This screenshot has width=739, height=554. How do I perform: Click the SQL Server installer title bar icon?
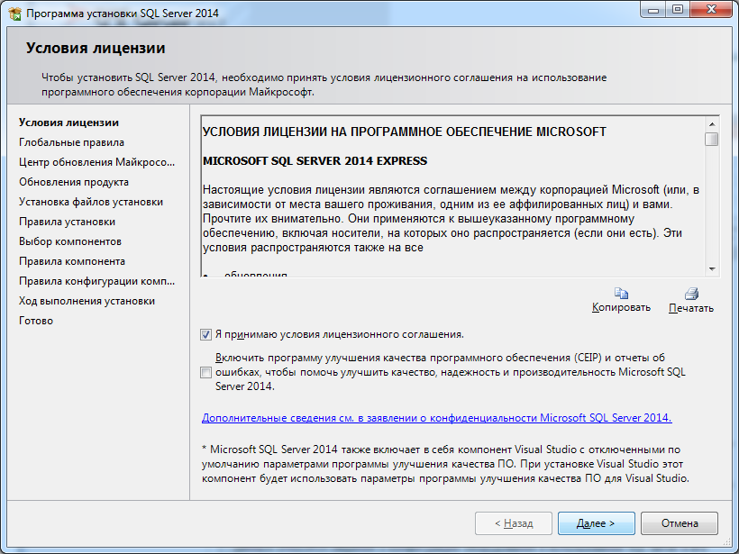pyautogui.click(x=14, y=14)
